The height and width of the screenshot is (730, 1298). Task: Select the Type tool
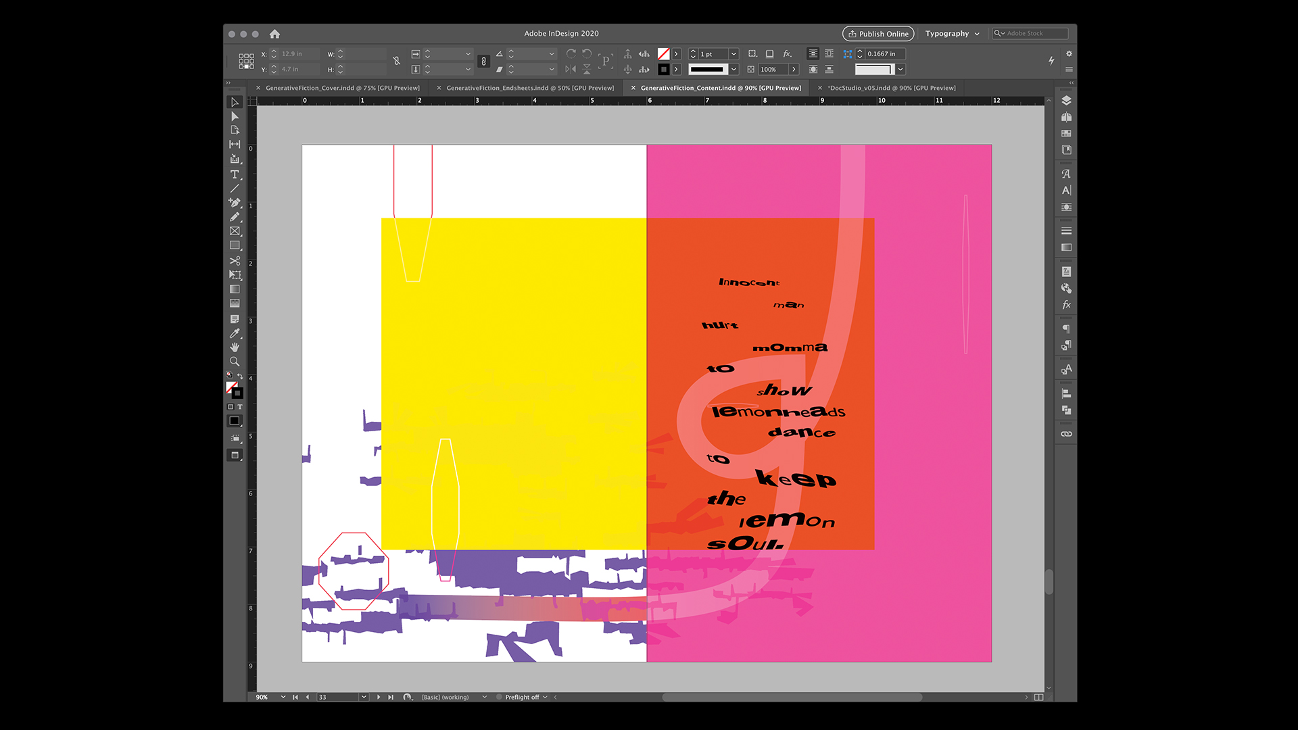235,174
